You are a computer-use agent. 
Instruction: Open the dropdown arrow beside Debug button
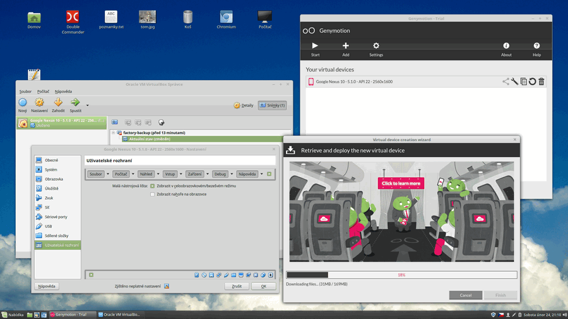[x=232, y=174]
